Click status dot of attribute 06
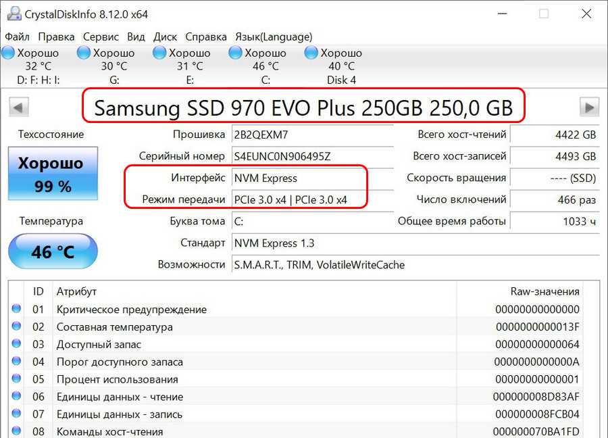 point(16,395)
